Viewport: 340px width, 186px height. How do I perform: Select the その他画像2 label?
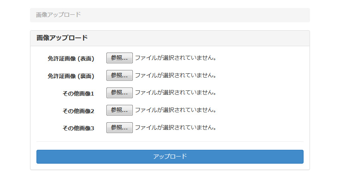(x=78, y=111)
